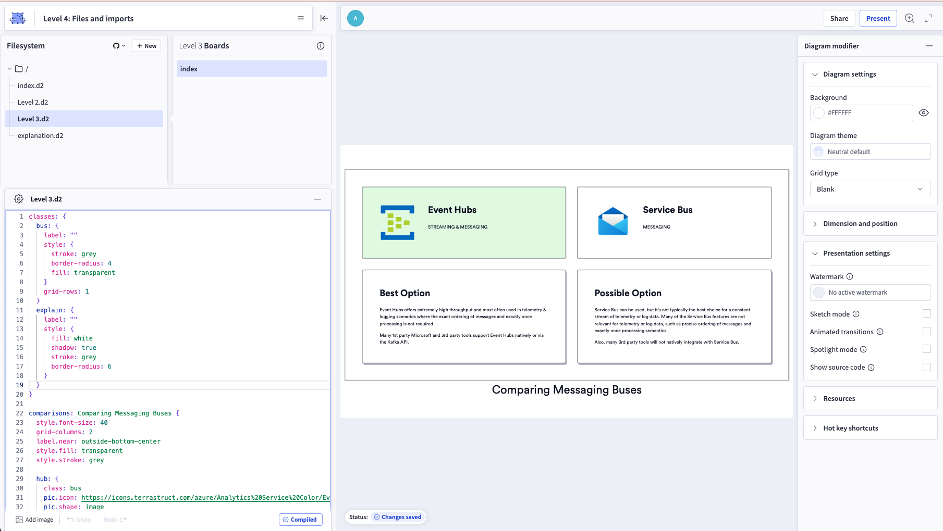Toggle background visibility eye icon

(924, 113)
